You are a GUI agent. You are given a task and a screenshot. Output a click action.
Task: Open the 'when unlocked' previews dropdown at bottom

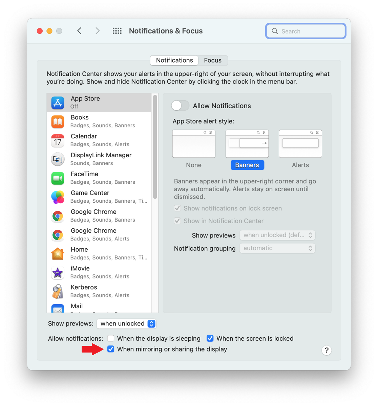pyautogui.click(x=126, y=323)
